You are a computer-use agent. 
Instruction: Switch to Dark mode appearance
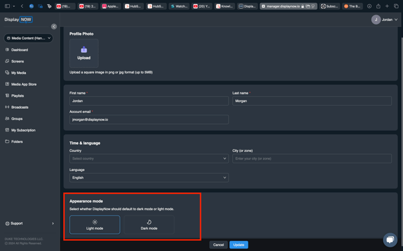(x=149, y=225)
